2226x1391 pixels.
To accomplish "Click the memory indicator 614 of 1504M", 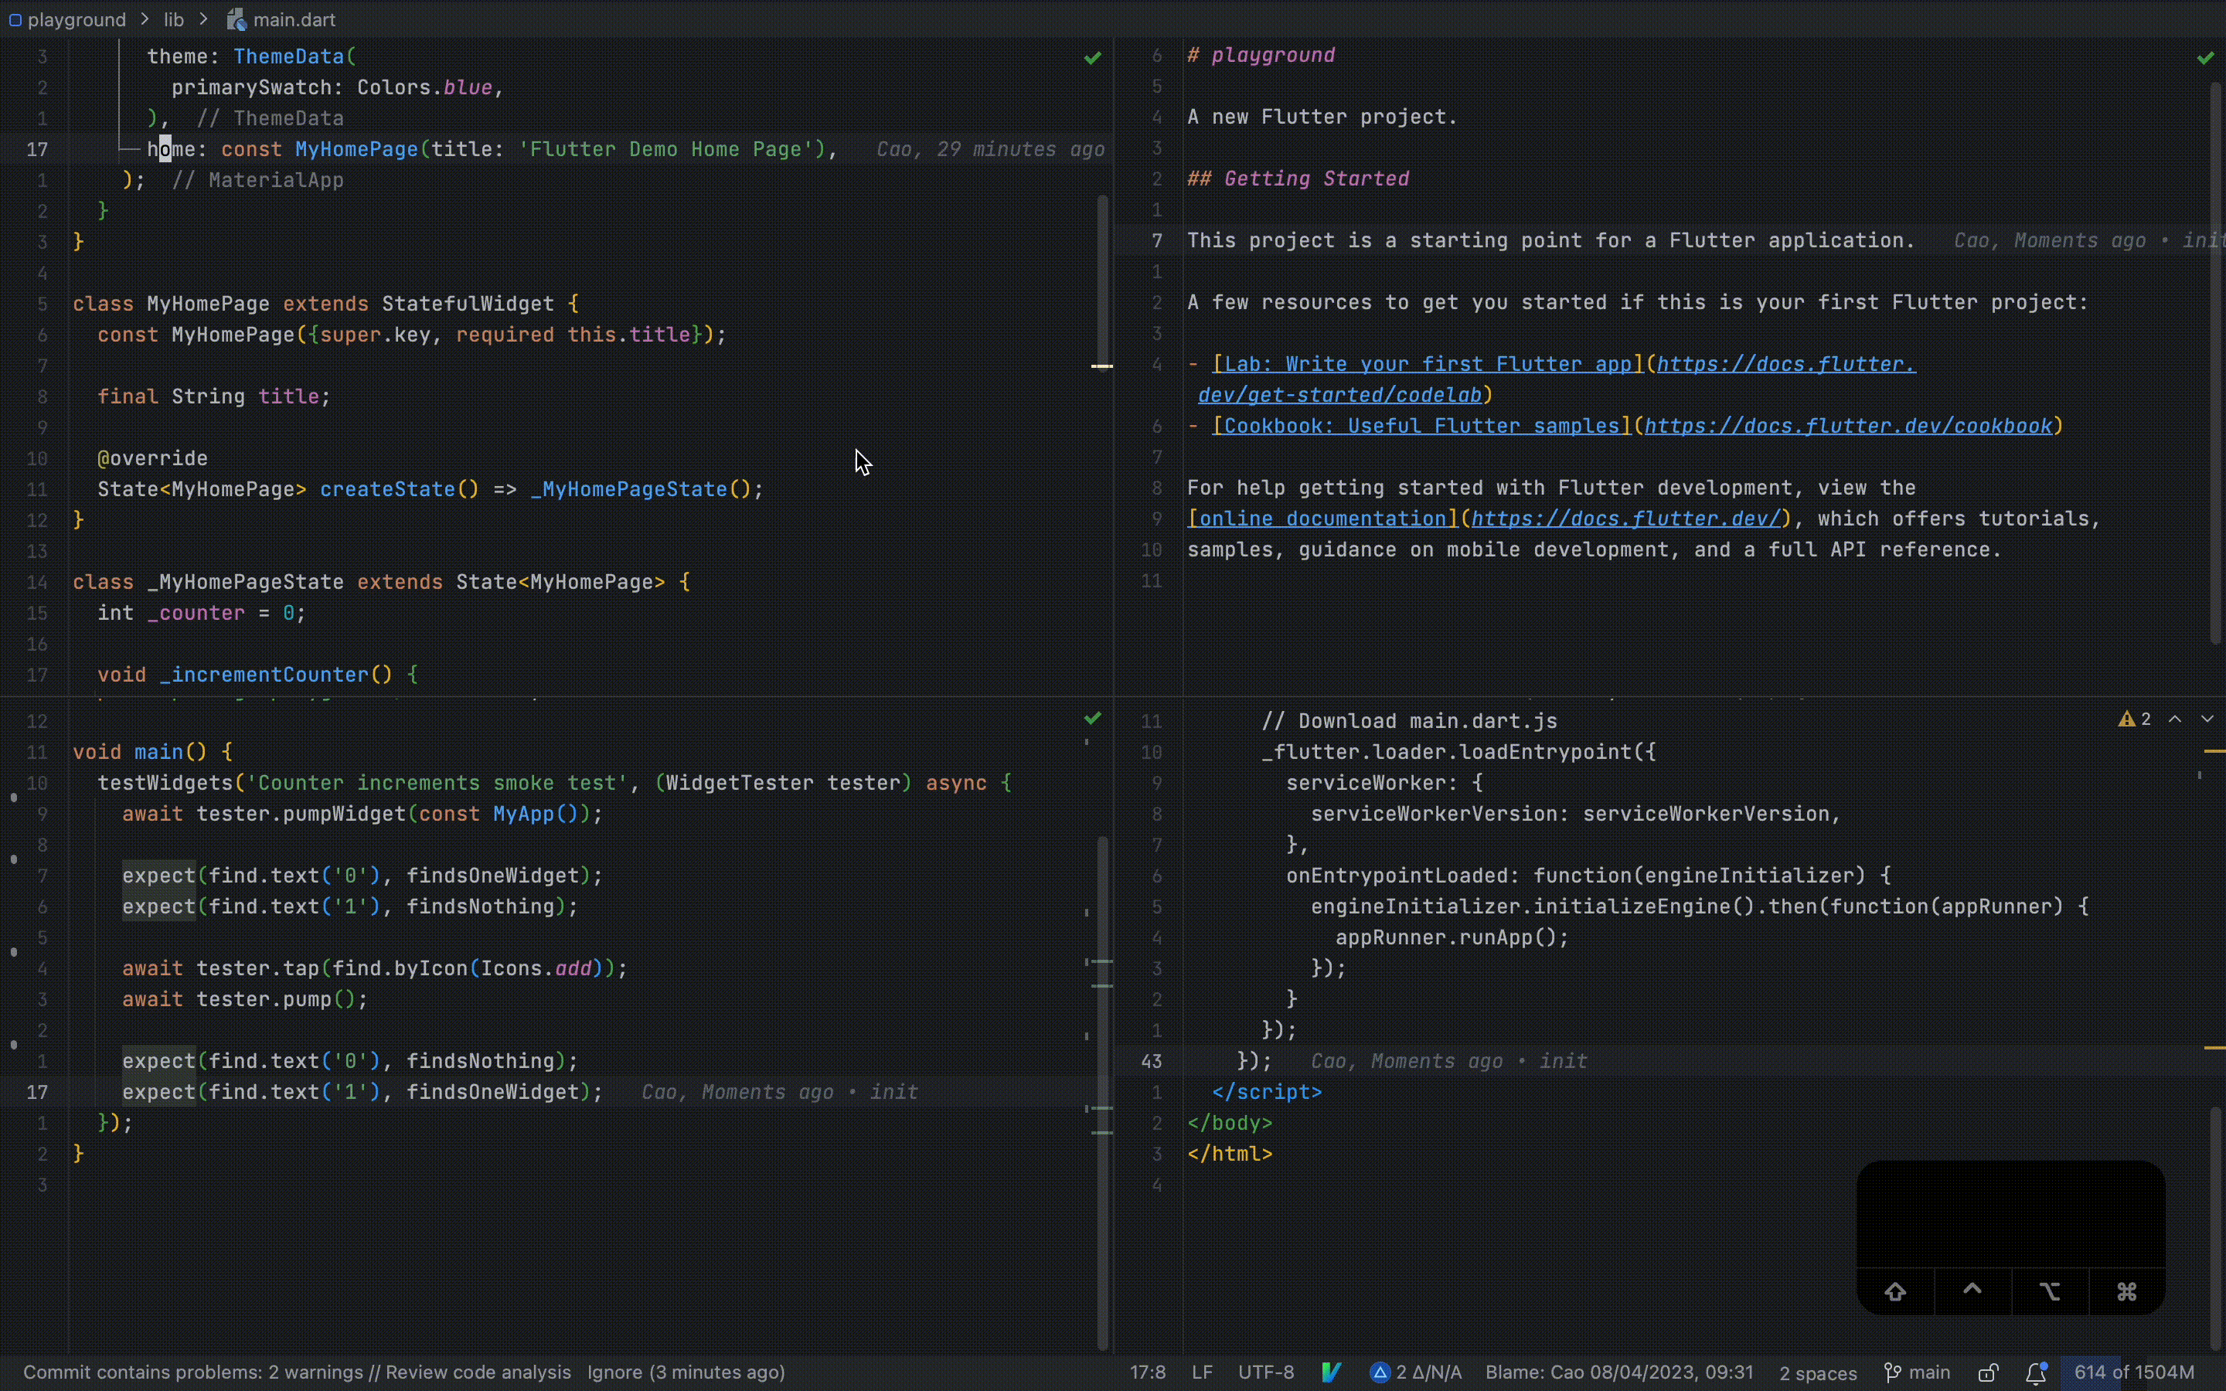I will [2133, 1372].
